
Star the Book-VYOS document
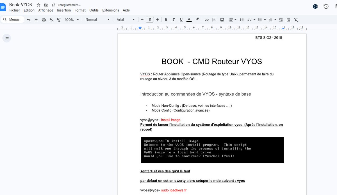point(38,5)
